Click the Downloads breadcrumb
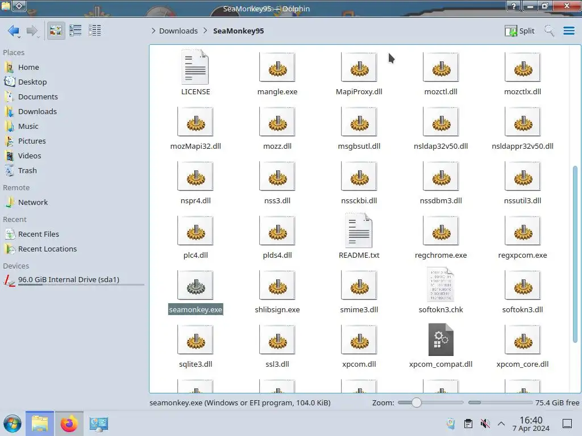Image resolution: width=582 pixels, height=436 pixels. coord(178,31)
